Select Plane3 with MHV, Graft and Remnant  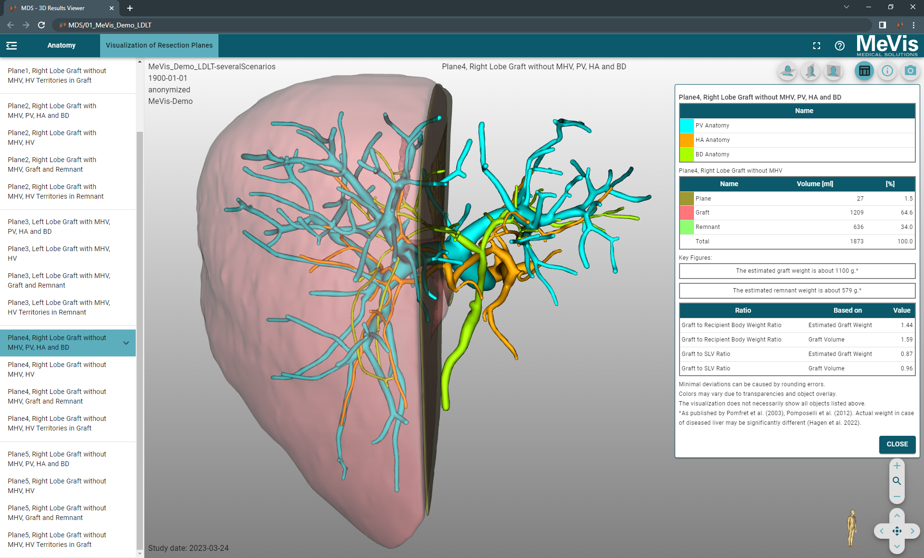[68, 280]
